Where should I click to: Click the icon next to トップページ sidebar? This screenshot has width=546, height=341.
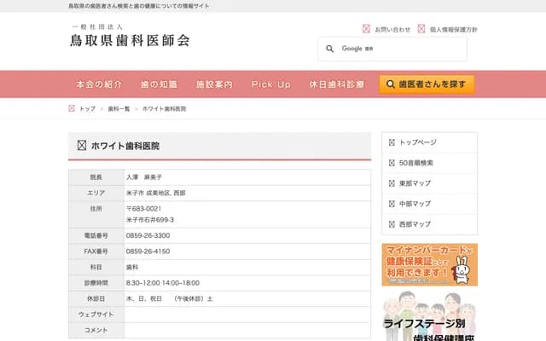(392, 142)
